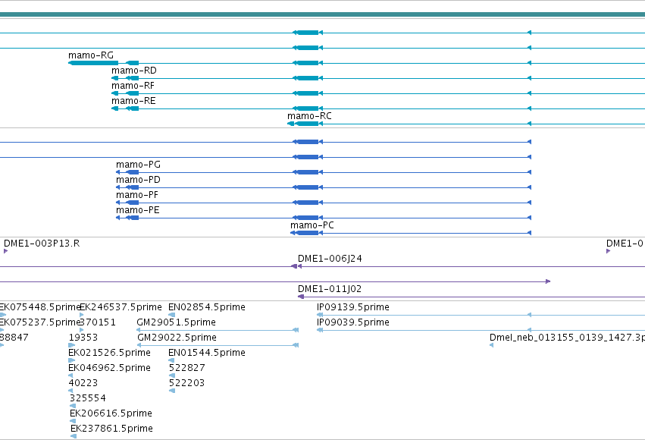Click the arrow marker under Dmel_neb_013155 label

click(x=492, y=345)
